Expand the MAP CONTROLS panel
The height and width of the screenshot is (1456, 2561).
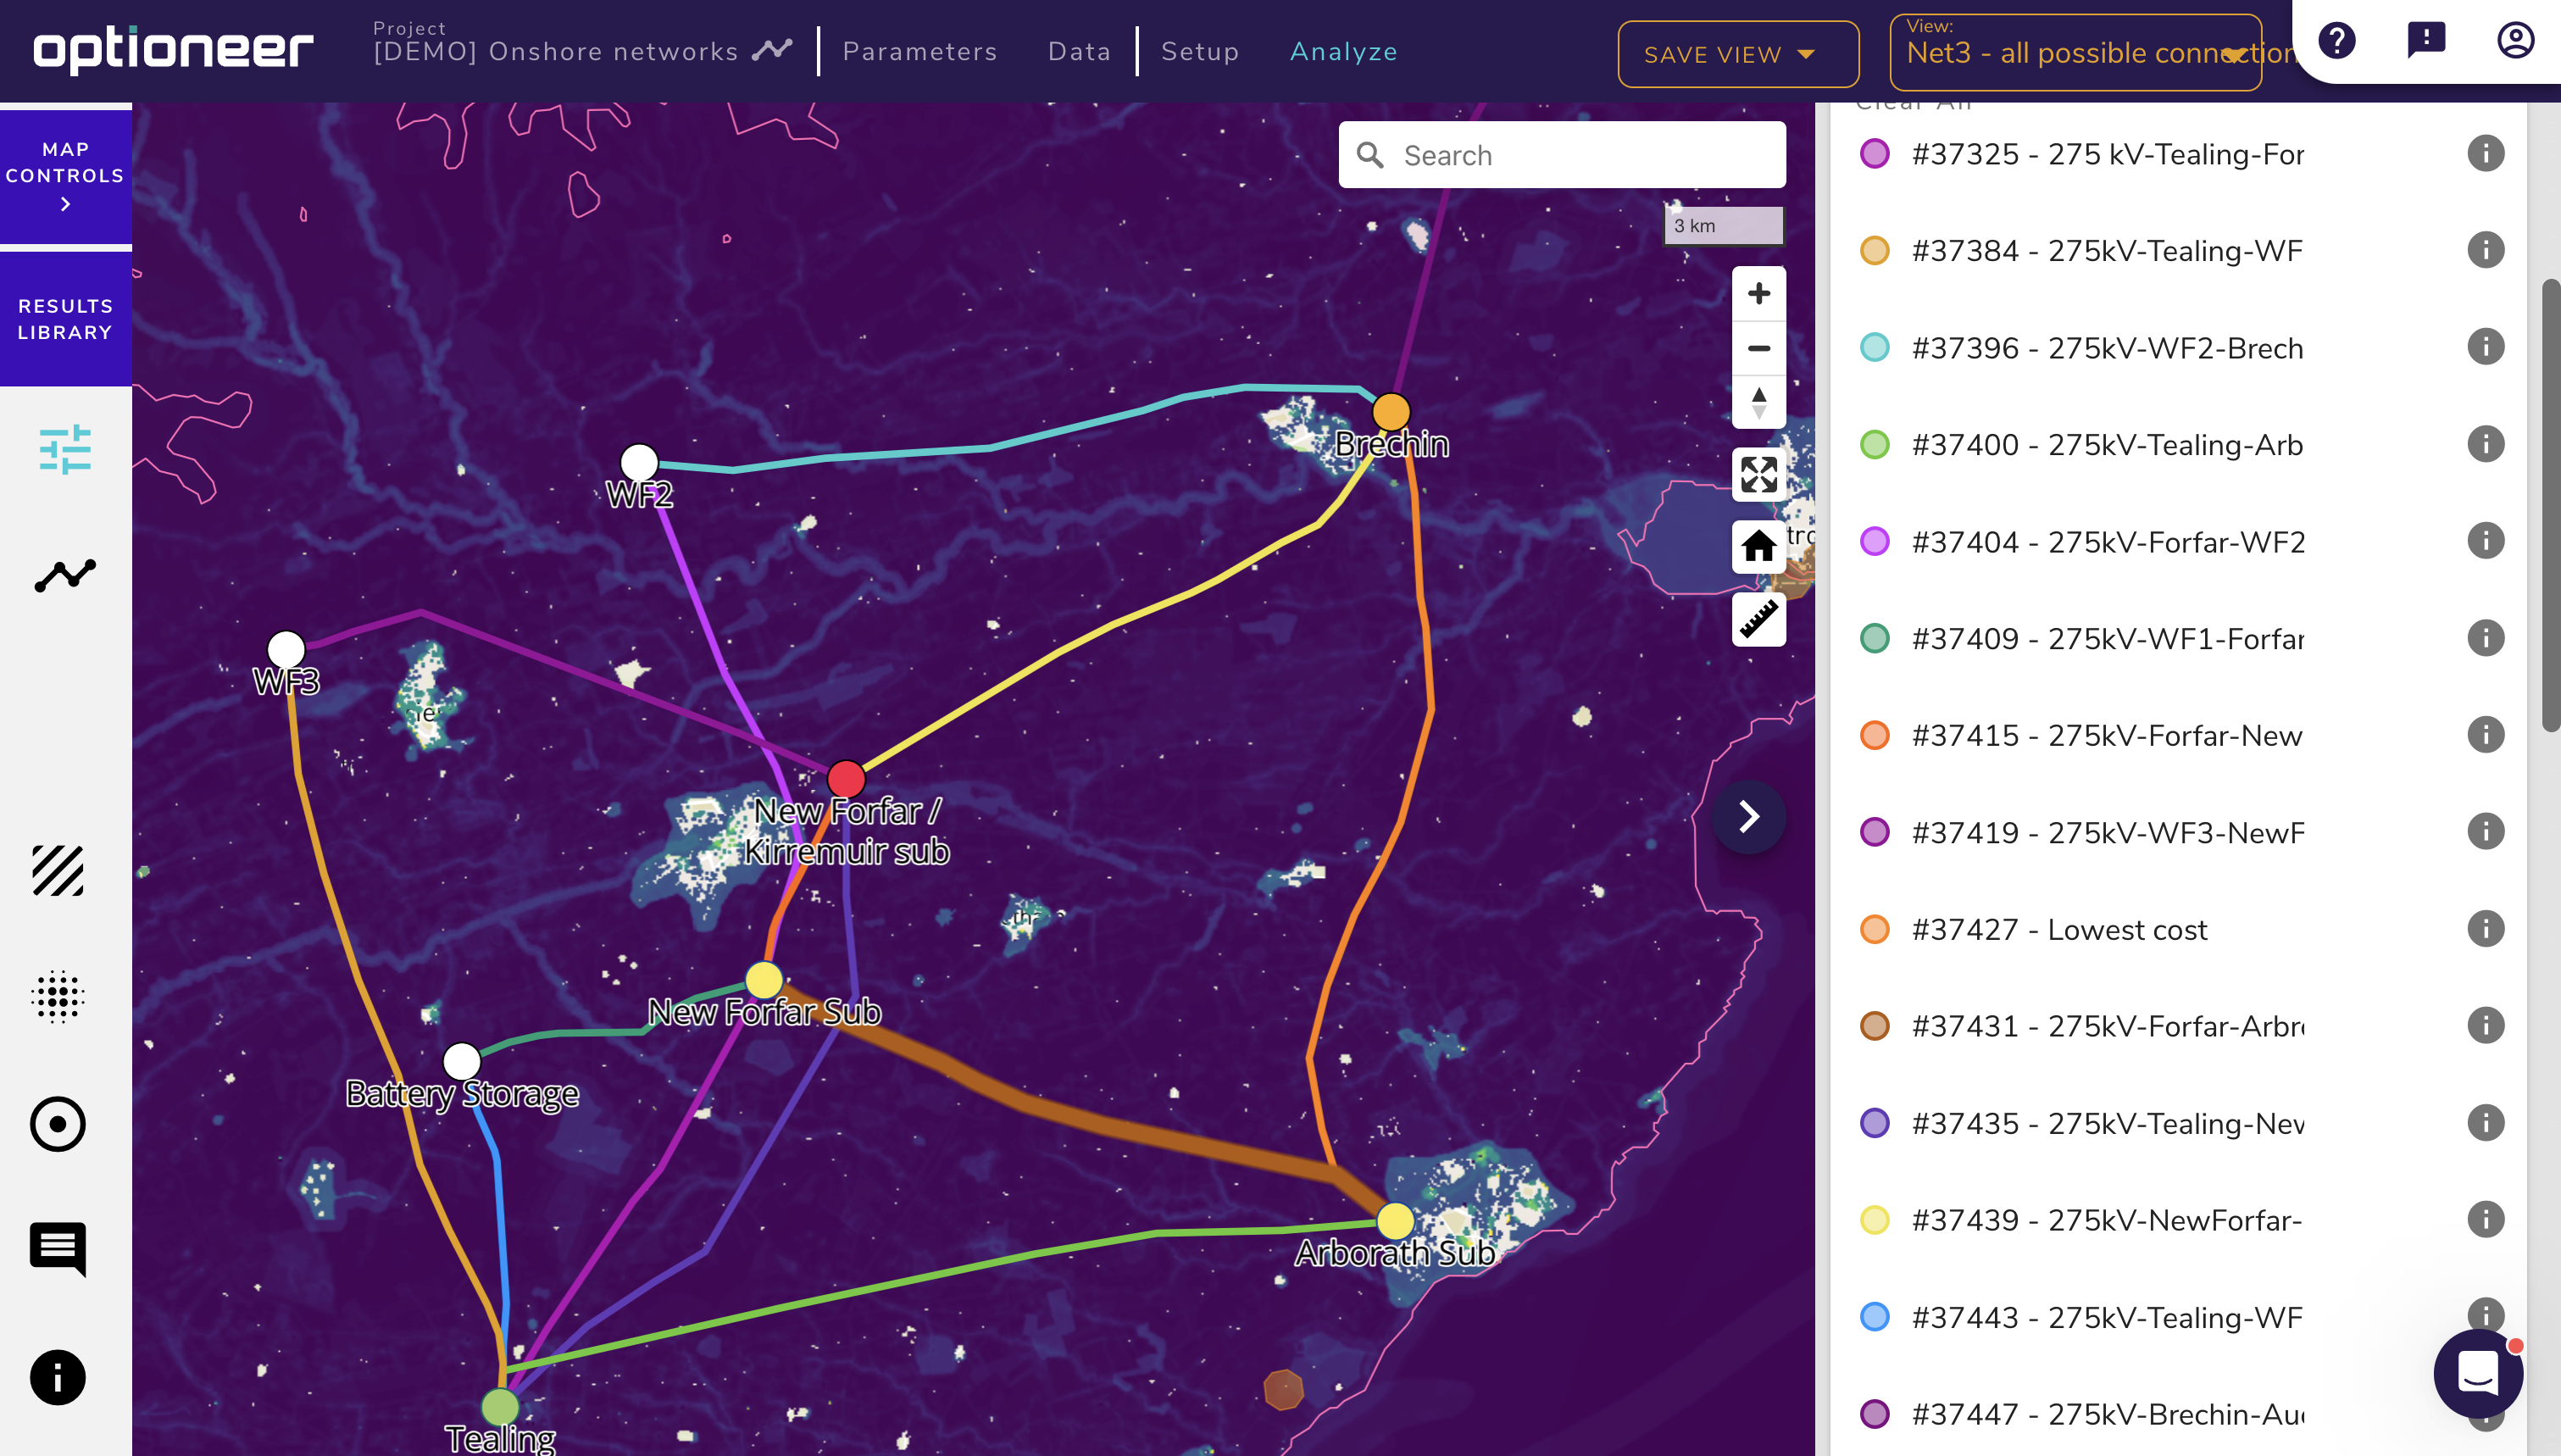(65, 176)
